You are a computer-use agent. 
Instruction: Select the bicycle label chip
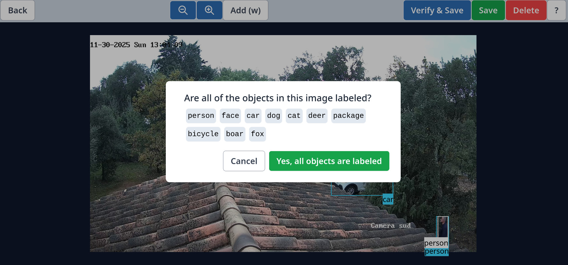tap(203, 134)
